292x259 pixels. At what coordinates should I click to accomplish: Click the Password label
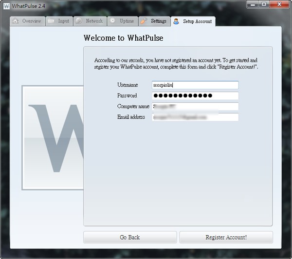(x=127, y=96)
